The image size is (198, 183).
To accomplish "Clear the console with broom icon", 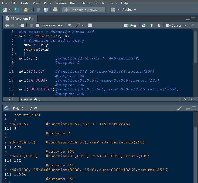I will click(179, 108).
